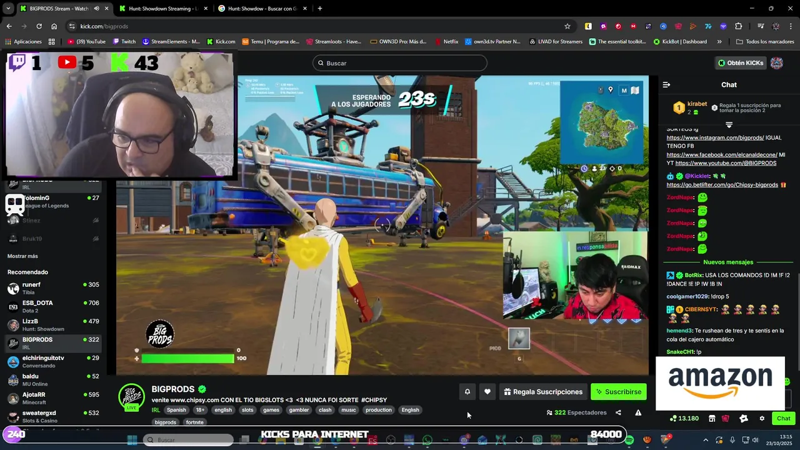Open the Netflix bookmark
The height and width of the screenshot is (450, 800).
click(446, 42)
